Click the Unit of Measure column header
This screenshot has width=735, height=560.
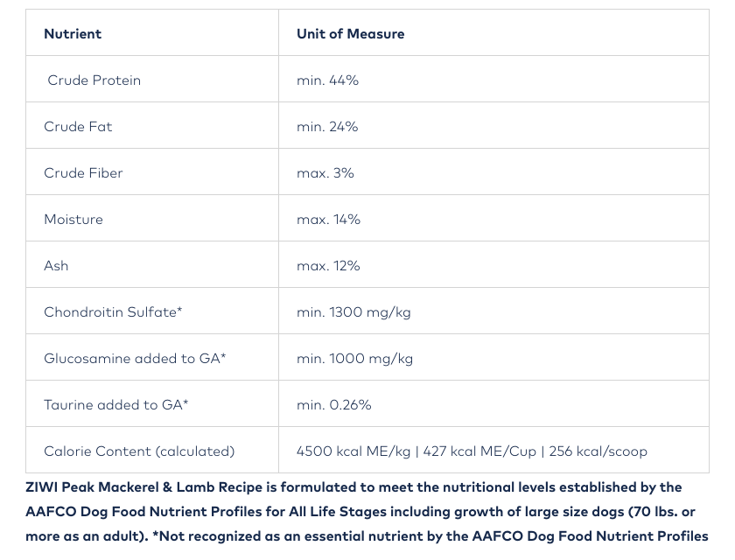tap(350, 34)
